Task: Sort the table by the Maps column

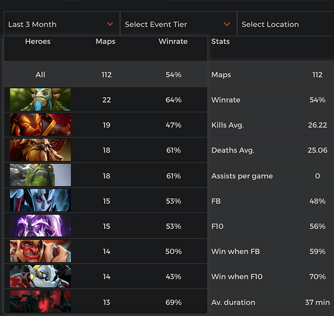Action: pyautogui.click(x=106, y=41)
